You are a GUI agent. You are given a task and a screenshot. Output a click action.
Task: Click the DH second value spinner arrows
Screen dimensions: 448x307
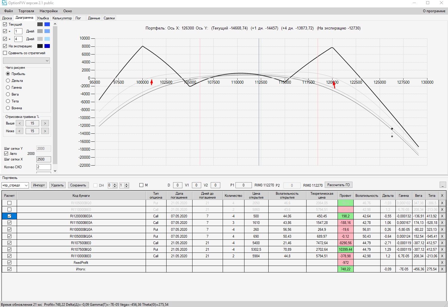pyautogui.click(x=127, y=185)
